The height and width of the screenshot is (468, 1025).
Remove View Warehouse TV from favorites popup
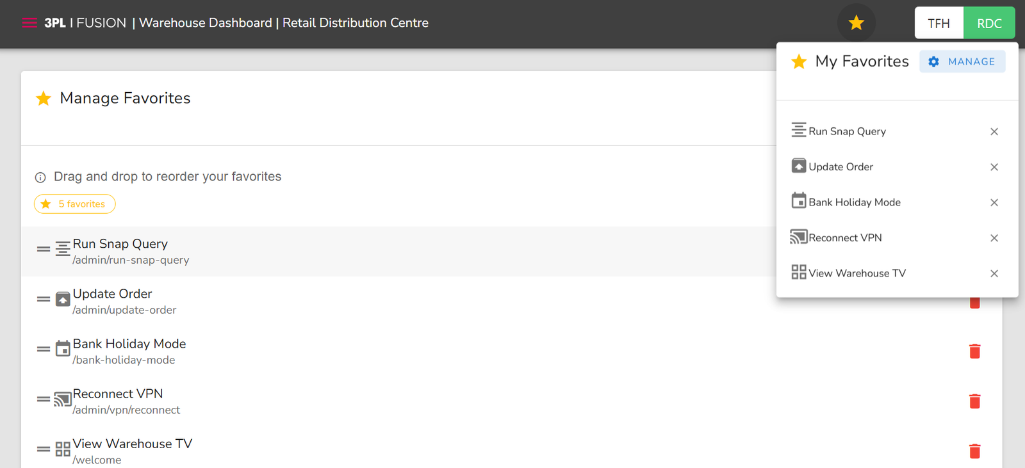point(994,273)
